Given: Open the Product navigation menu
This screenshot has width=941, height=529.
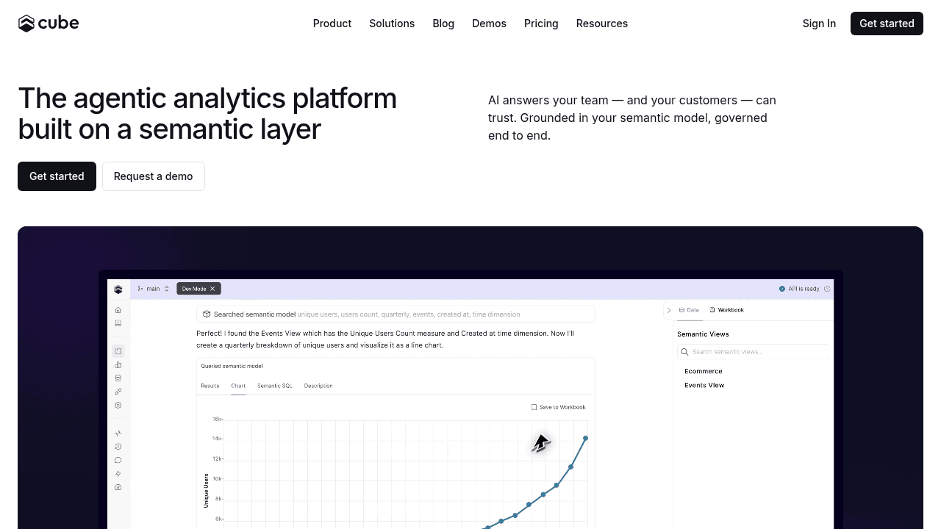Looking at the screenshot, I should pyautogui.click(x=332, y=24).
